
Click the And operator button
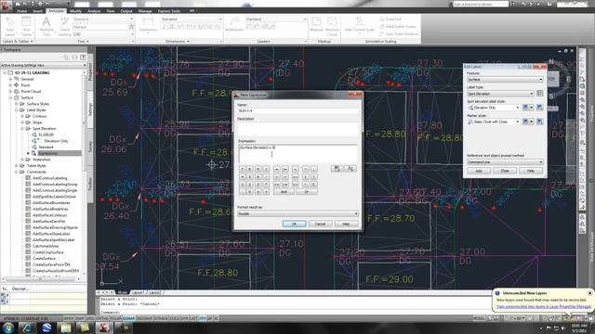coord(284,192)
